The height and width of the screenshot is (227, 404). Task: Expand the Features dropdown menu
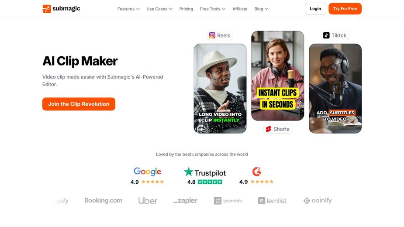point(128,9)
